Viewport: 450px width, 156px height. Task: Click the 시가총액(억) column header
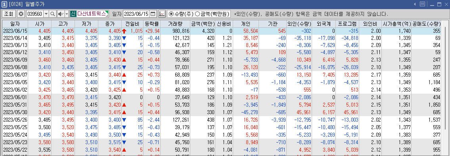click(x=397, y=24)
